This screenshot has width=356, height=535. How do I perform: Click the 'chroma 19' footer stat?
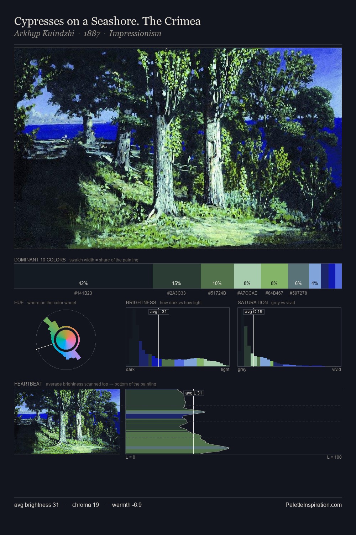point(85,505)
